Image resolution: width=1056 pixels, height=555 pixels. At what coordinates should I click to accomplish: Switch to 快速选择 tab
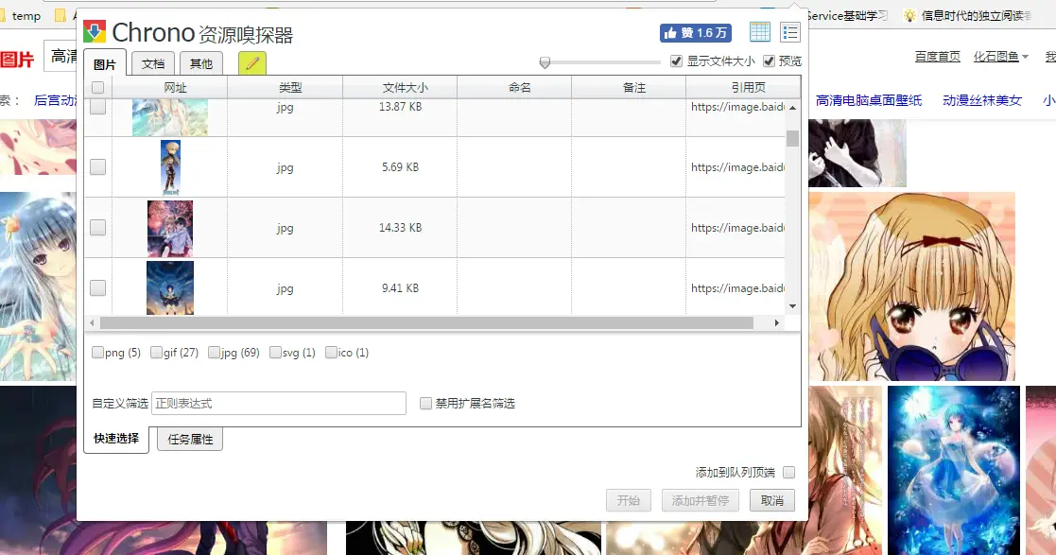point(116,439)
